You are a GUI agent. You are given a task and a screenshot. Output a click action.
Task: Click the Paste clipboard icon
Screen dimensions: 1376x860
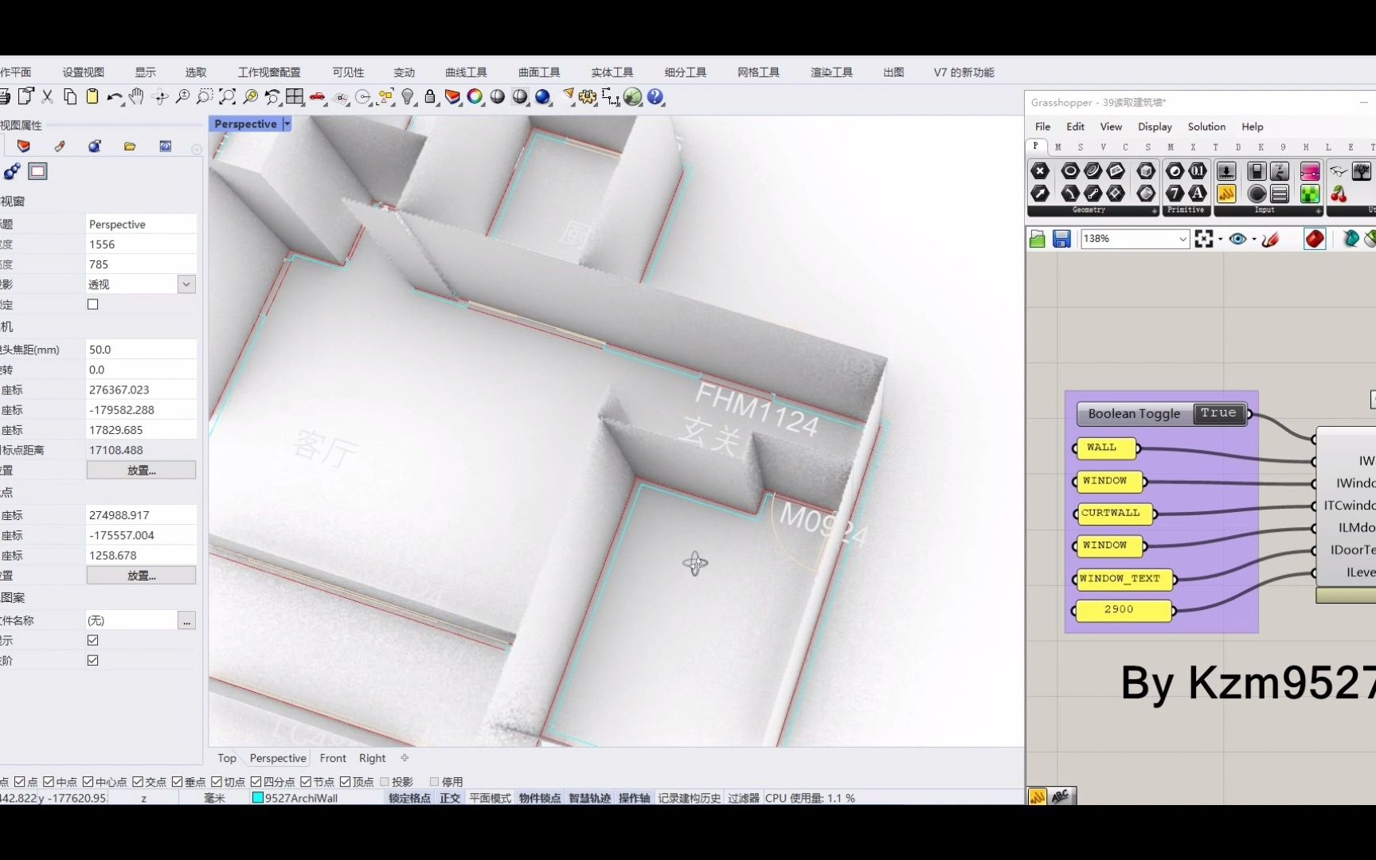pyautogui.click(x=92, y=96)
